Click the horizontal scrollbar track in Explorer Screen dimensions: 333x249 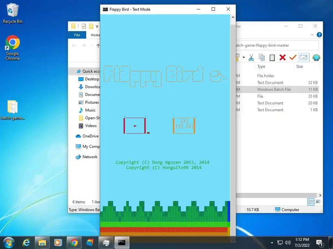tap(277, 195)
